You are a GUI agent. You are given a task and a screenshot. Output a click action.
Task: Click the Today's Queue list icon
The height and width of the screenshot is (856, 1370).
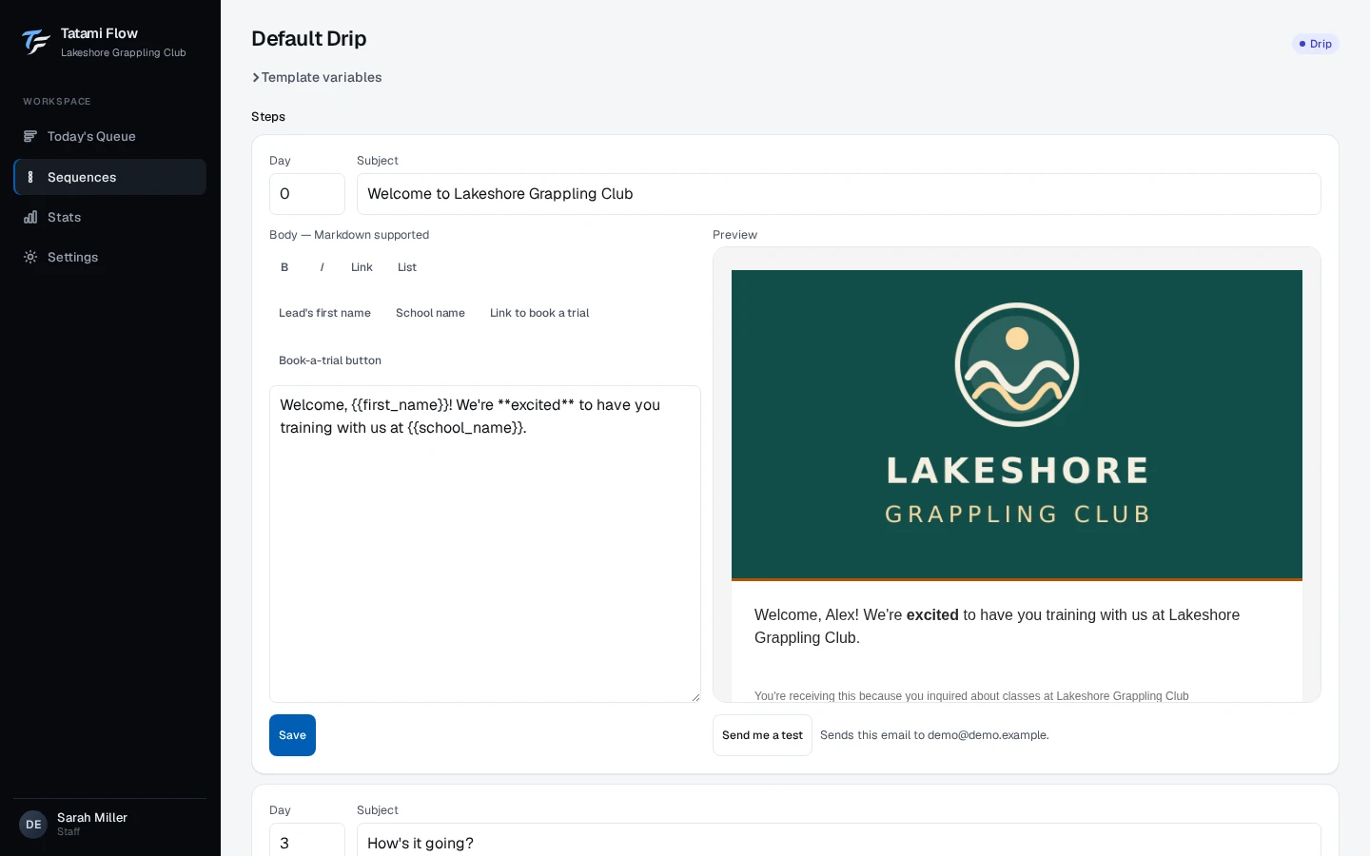pos(30,137)
